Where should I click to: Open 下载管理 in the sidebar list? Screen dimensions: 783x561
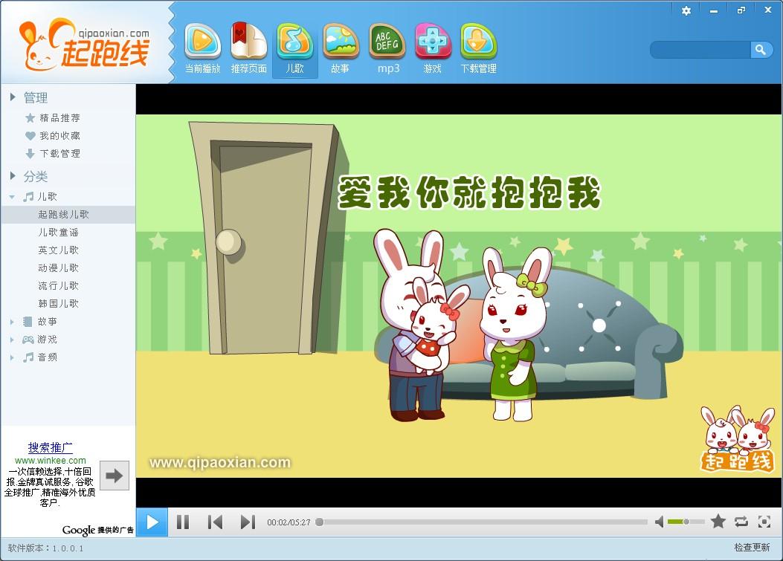(59, 154)
